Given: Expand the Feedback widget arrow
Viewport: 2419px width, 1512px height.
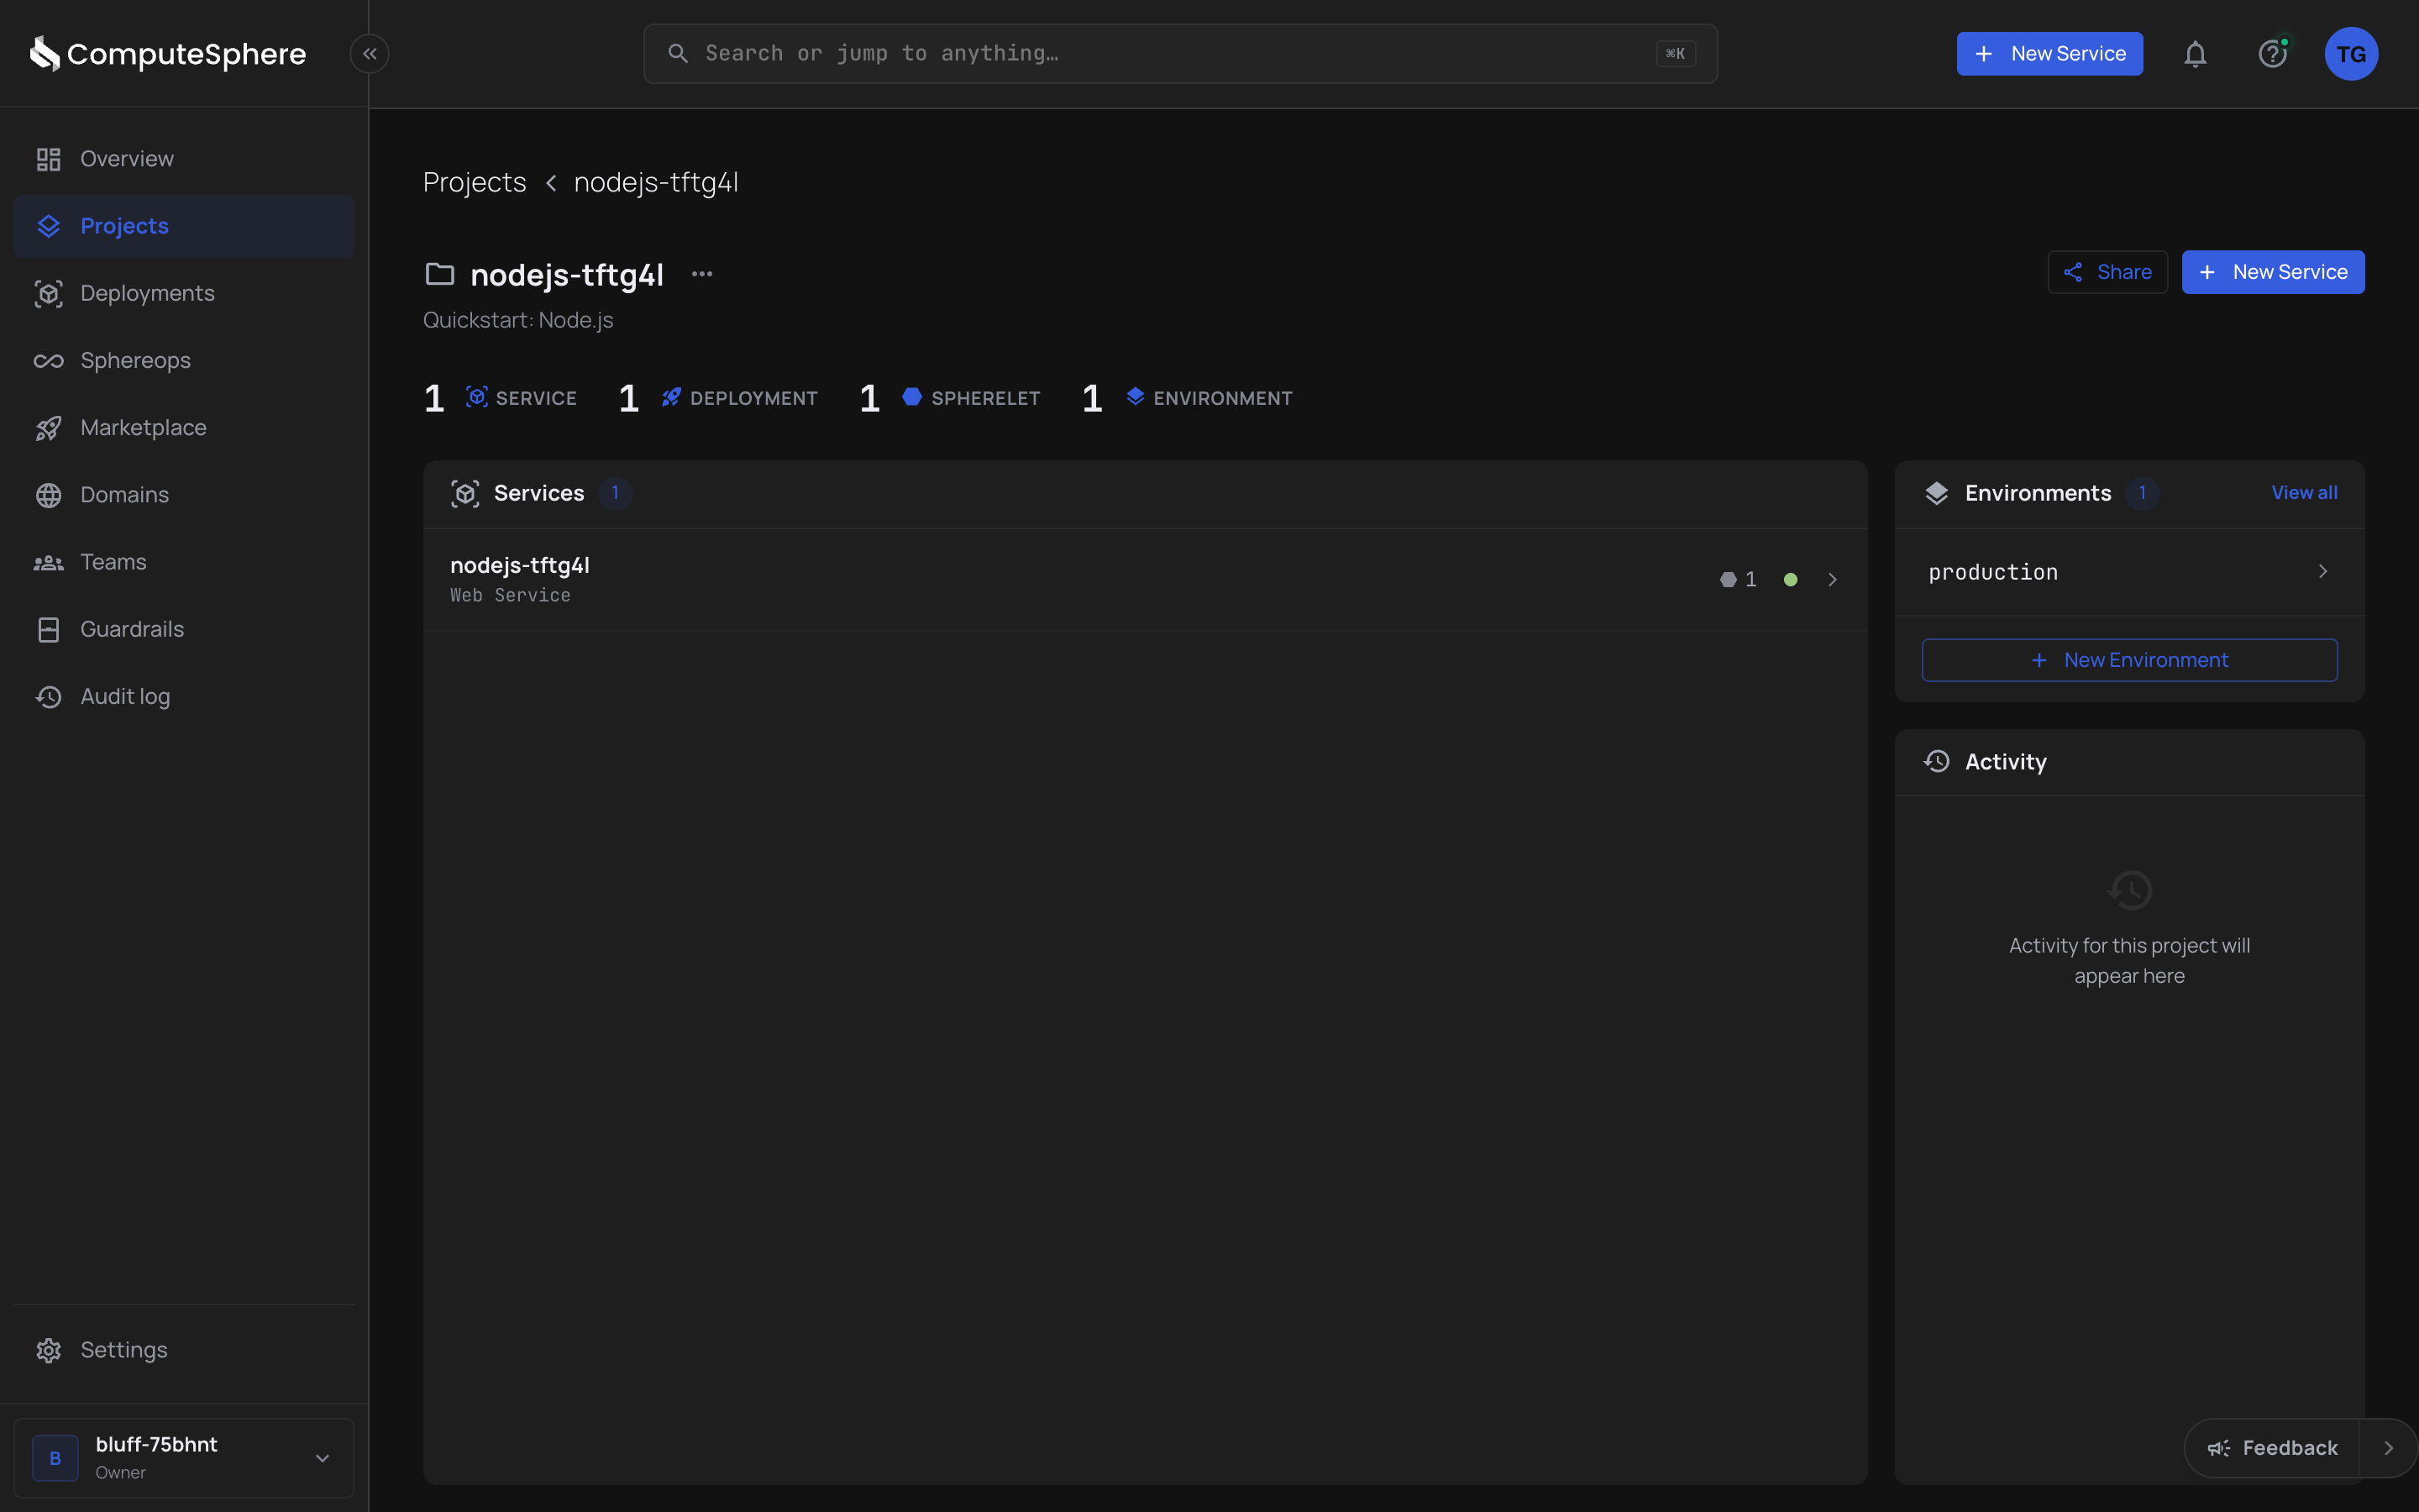Looking at the screenshot, I should (x=2388, y=1448).
